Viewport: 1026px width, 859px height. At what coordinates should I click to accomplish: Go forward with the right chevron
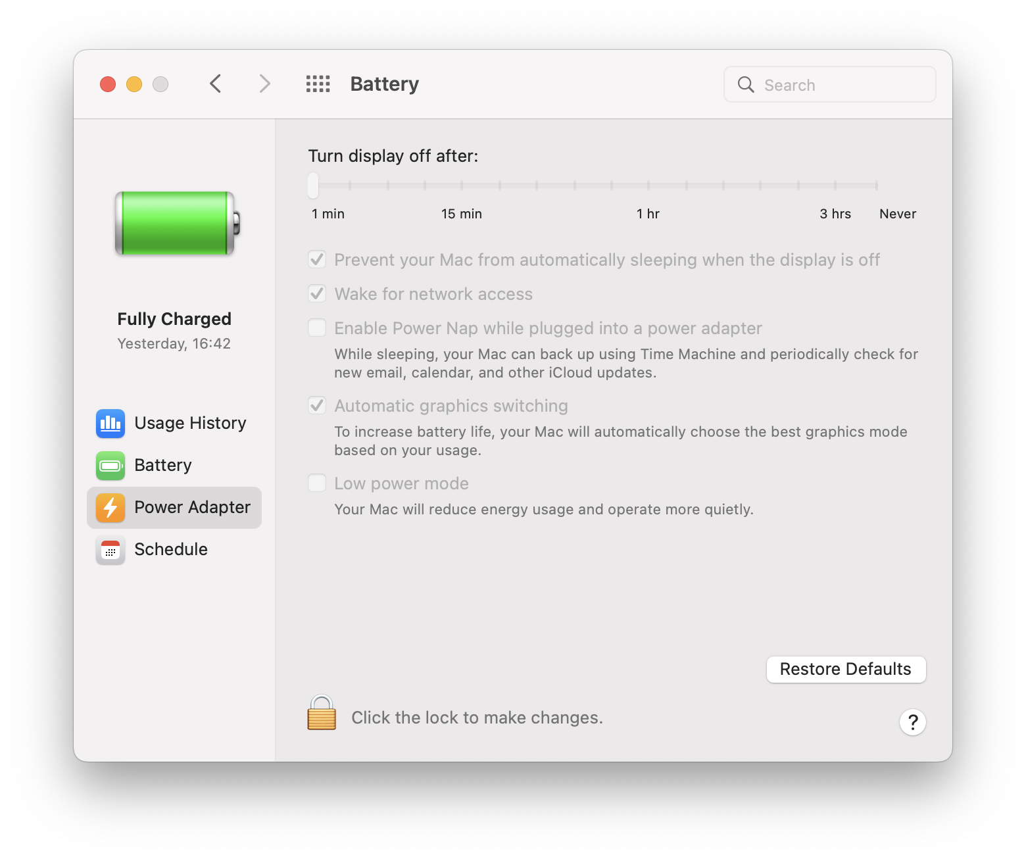pos(264,84)
